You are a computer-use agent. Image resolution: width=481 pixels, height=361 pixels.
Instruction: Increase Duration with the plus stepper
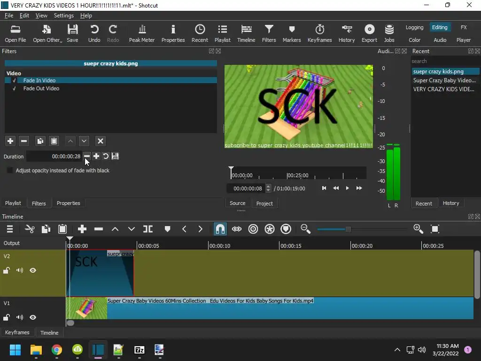coord(96,156)
